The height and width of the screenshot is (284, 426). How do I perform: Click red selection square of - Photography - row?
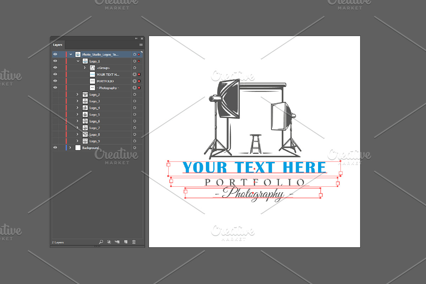click(139, 88)
